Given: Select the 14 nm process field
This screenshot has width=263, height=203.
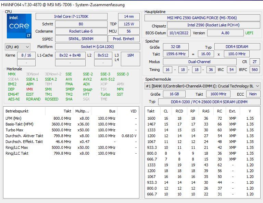Looking at the screenshot, I should click(x=129, y=16).
